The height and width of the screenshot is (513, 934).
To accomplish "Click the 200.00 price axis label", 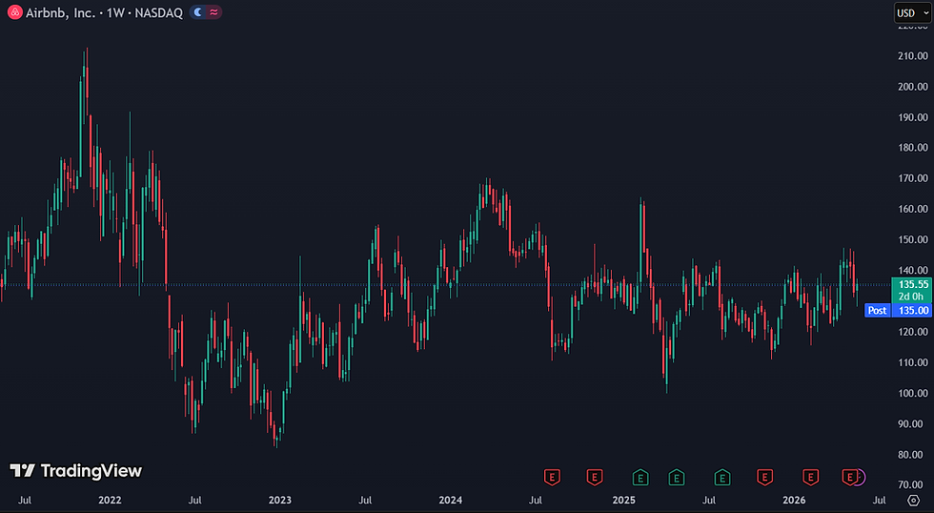I will pos(913,87).
